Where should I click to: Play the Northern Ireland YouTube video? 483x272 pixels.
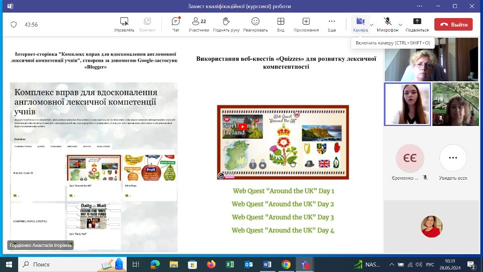point(243,126)
